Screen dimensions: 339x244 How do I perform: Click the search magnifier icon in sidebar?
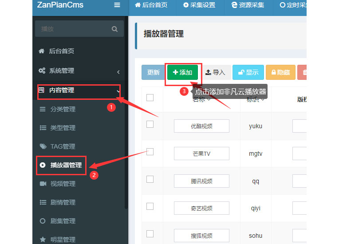114,29
